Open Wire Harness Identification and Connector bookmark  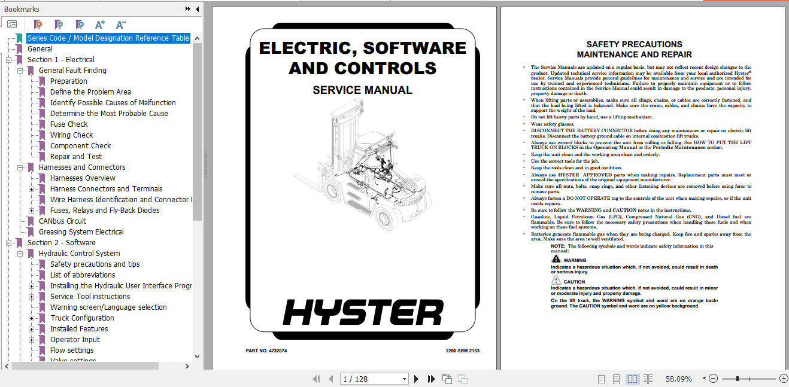pos(121,200)
